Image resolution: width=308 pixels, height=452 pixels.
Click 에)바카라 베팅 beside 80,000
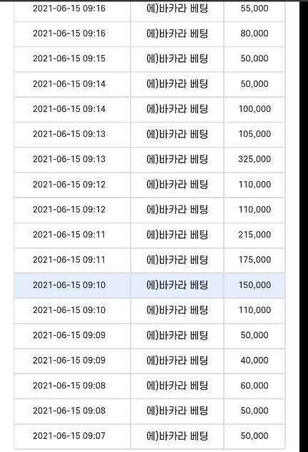177,34
